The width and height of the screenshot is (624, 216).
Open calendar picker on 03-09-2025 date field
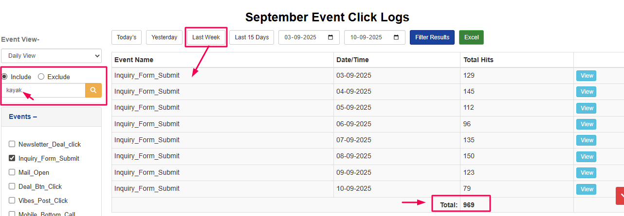(x=330, y=37)
